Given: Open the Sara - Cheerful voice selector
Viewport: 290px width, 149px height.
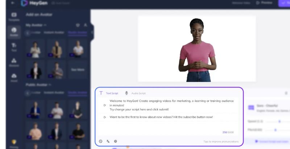Looking at the screenshot, I should [268, 108].
